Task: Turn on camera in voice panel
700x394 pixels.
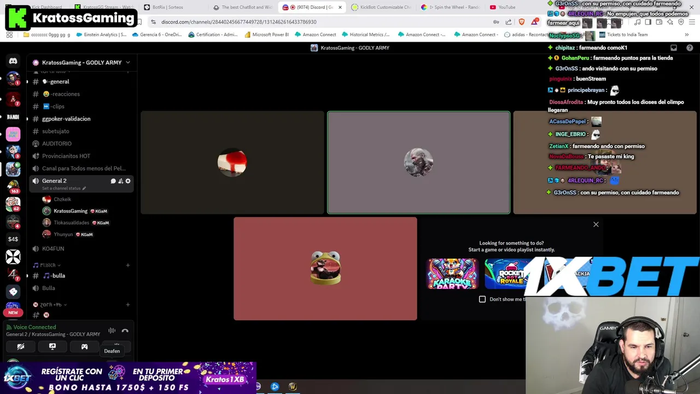Action: [21, 346]
